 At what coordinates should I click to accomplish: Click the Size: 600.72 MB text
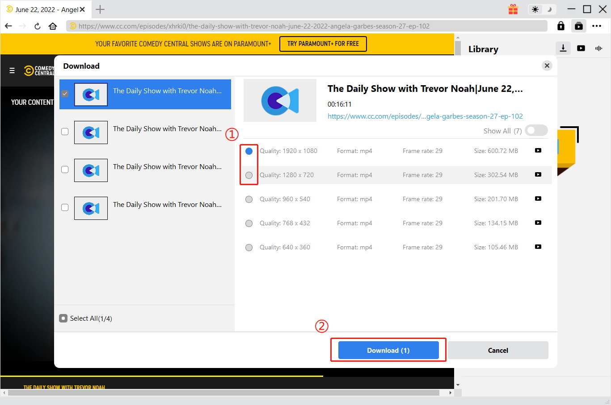496,151
